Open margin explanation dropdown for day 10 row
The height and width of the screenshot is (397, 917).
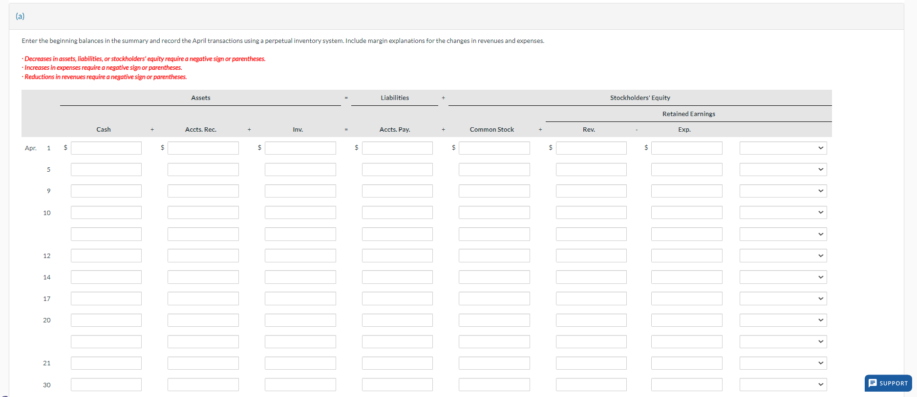point(783,212)
